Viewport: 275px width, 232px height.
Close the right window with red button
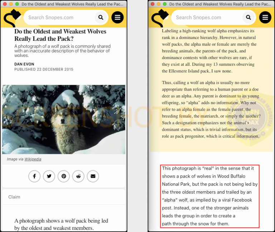click(x=153, y=4)
